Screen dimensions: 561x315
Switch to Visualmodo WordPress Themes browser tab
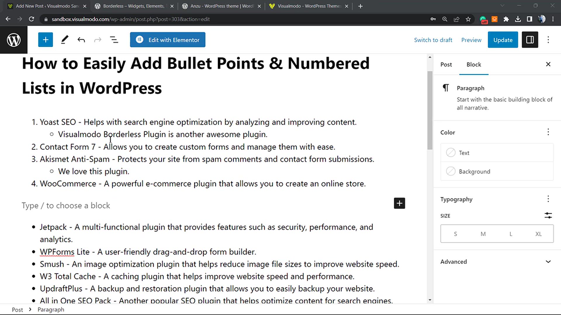click(x=309, y=6)
